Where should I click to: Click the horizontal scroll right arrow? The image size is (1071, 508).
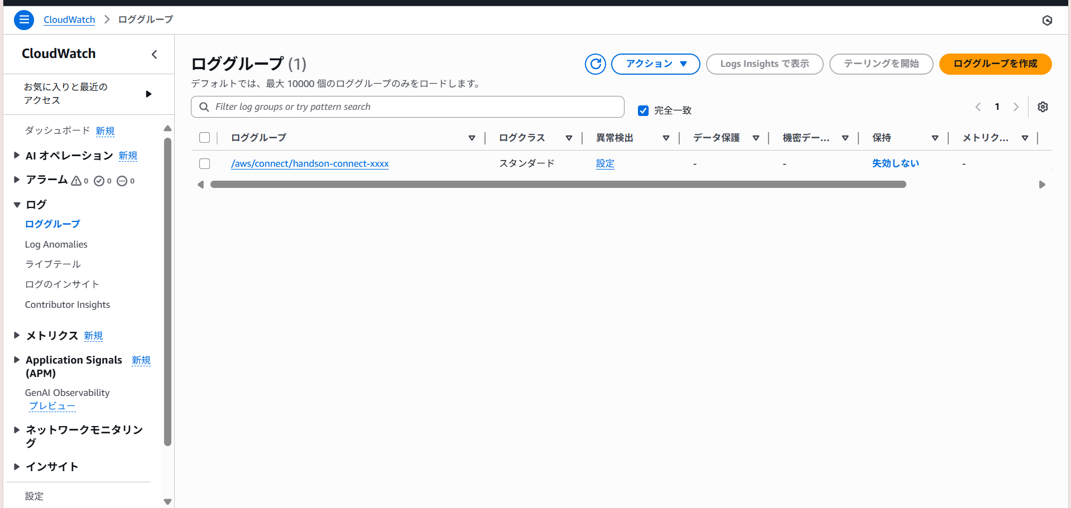(x=1042, y=185)
